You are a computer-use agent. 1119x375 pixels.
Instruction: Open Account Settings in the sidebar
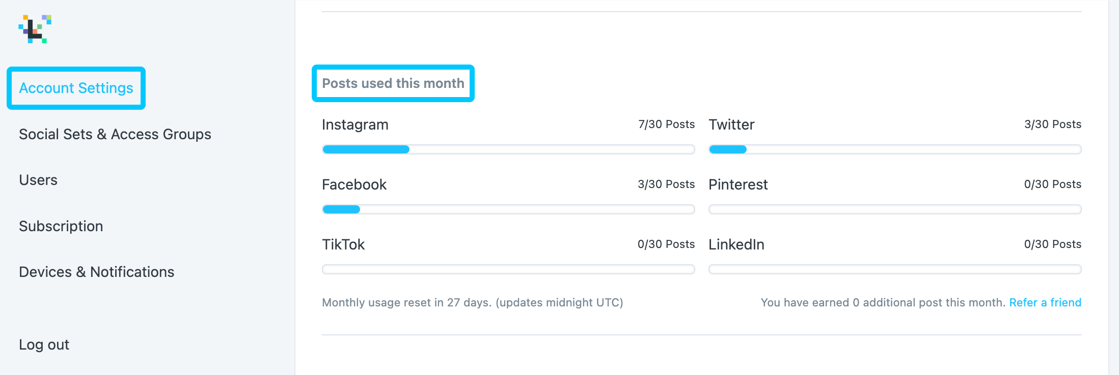tap(76, 88)
